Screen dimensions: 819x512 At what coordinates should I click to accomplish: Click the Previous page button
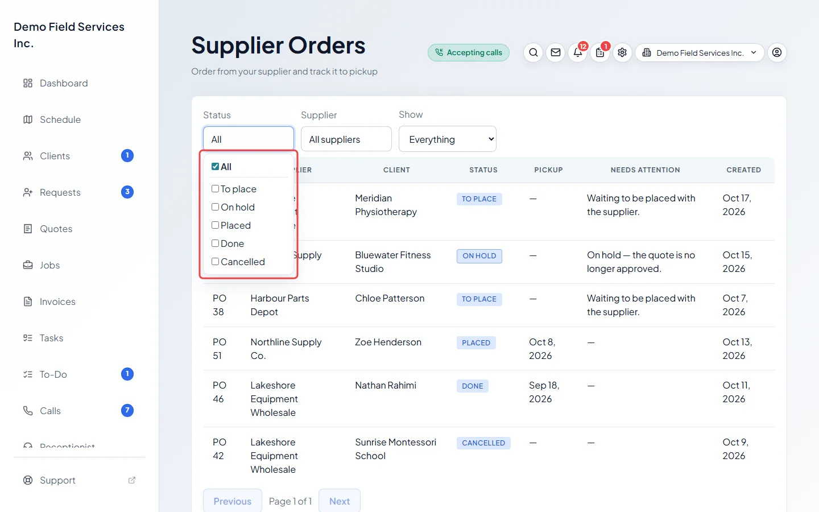[x=233, y=501]
